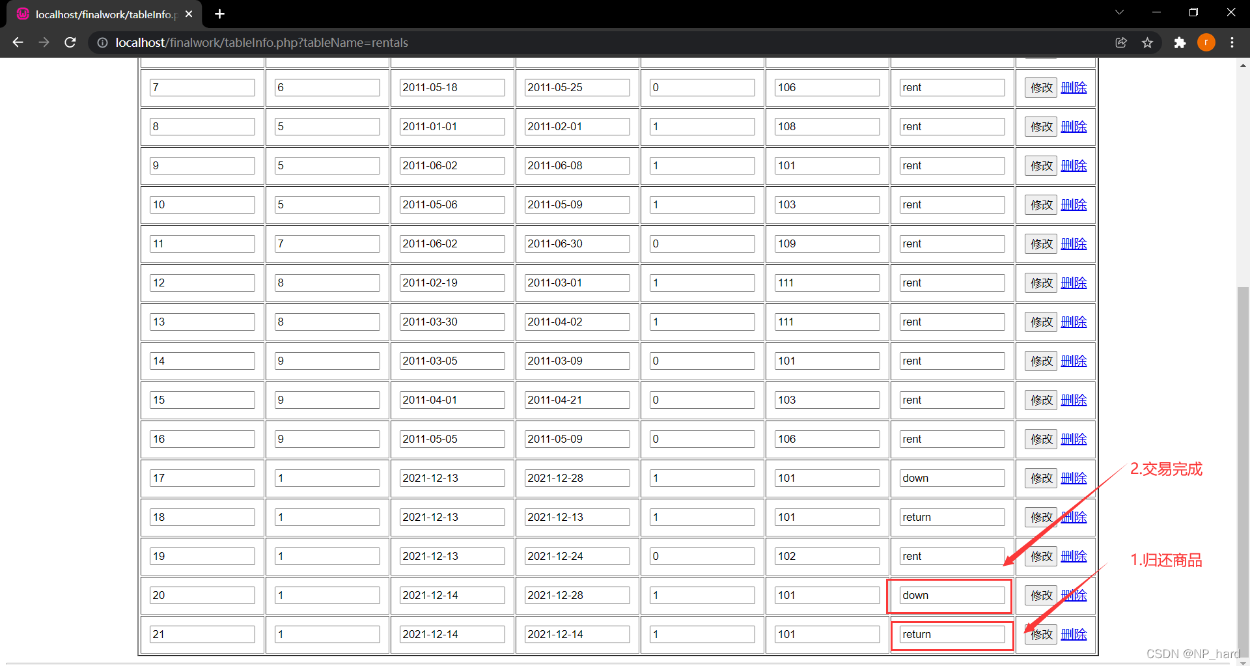
Task: Click the scrollbar up arrow
Action: pos(1243,65)
